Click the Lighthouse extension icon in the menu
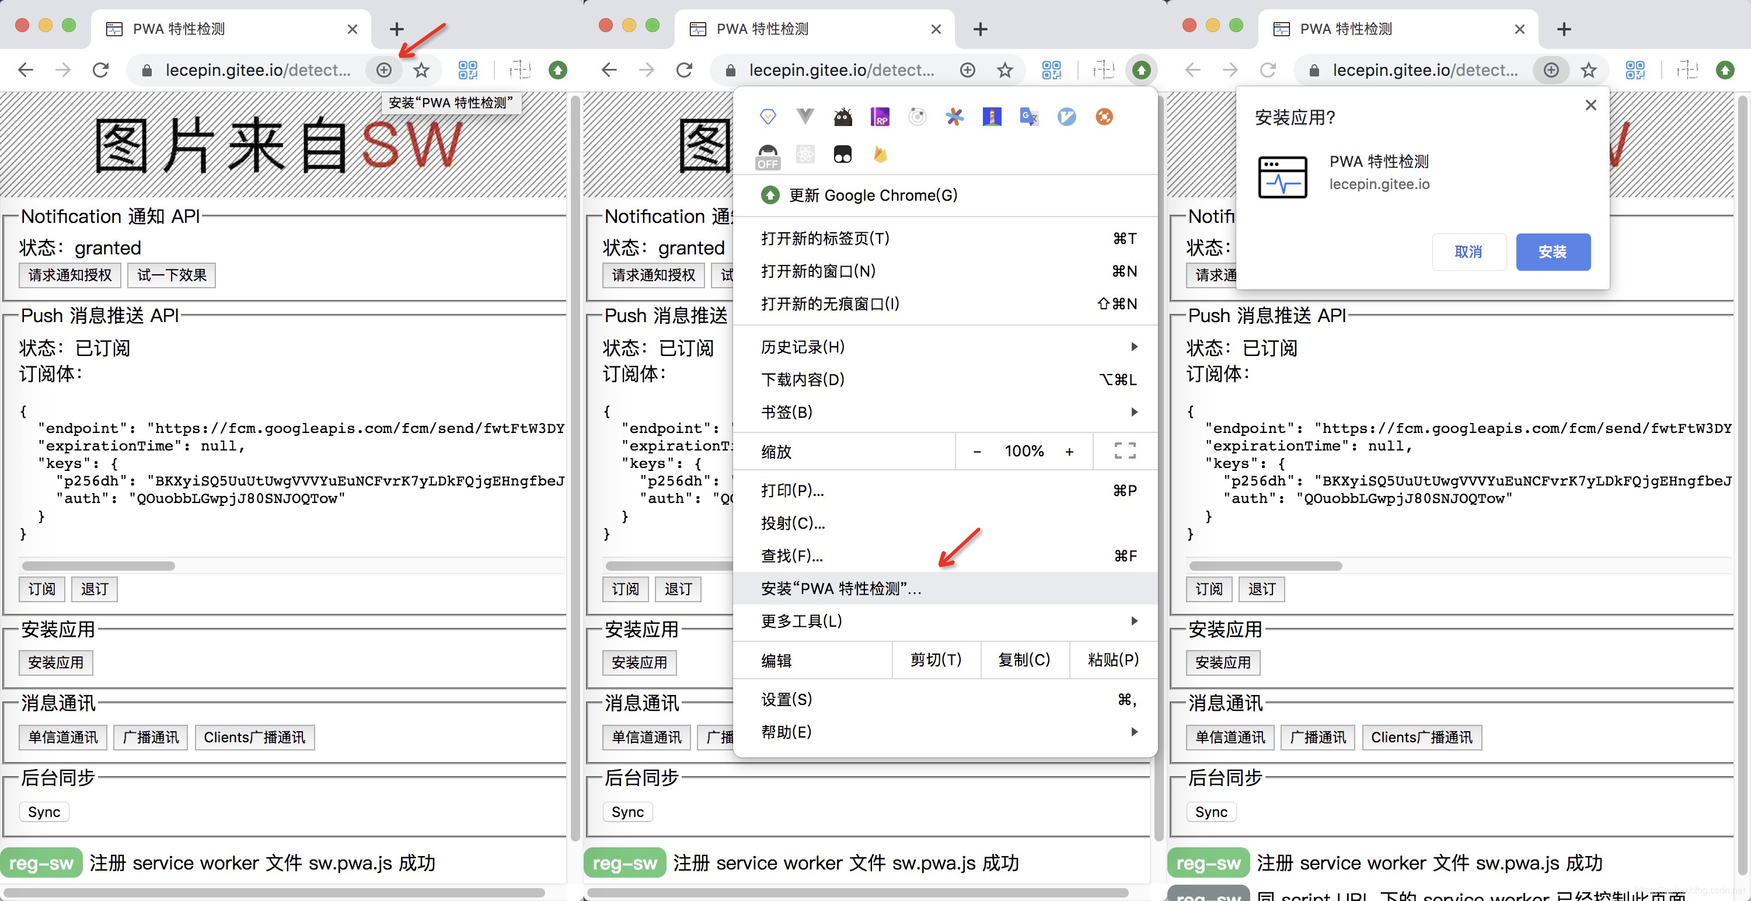1751x901 pixels. point(992,117)
